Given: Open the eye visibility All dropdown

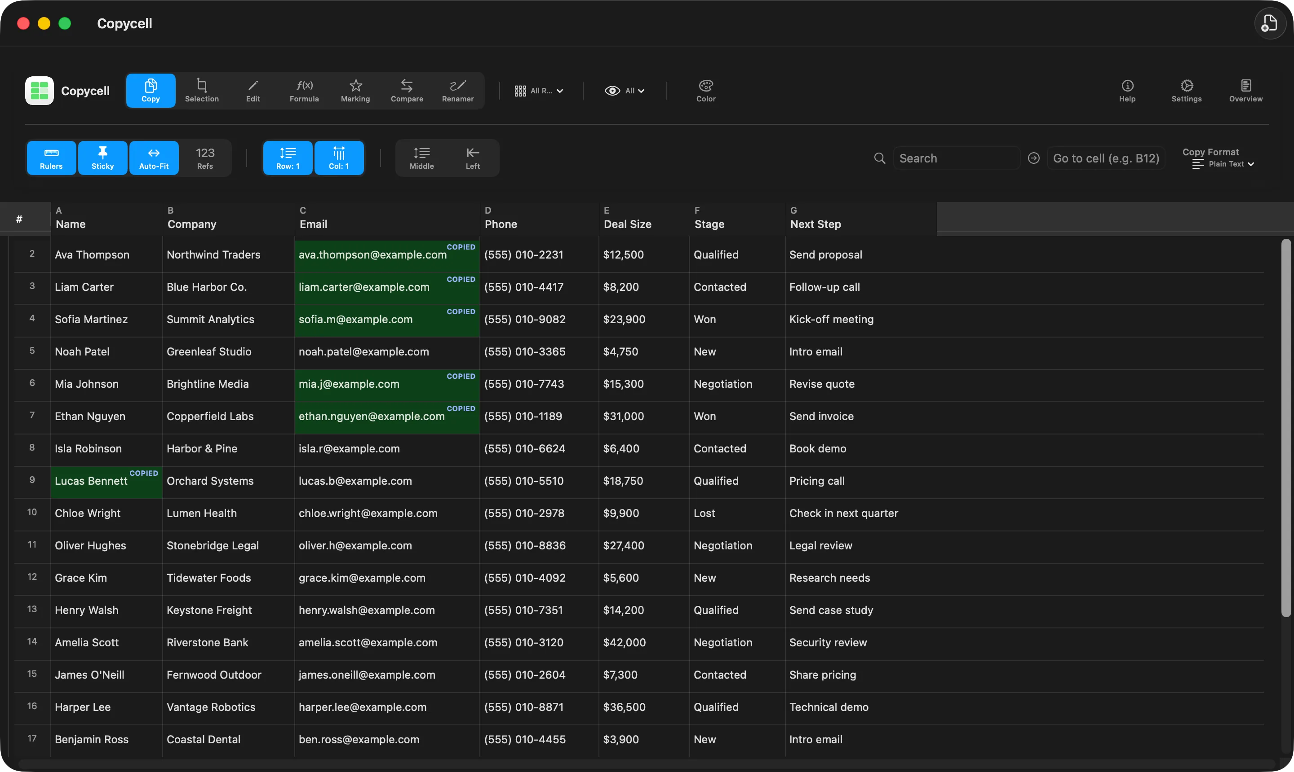Looking at the screenshot, I should [625, 91].
